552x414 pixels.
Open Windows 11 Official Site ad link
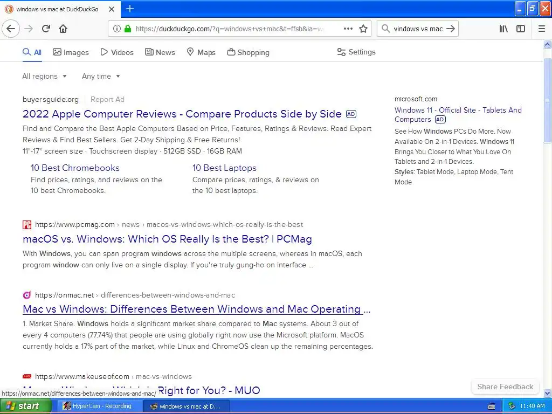pyautogui.click(x=458, y=115)
